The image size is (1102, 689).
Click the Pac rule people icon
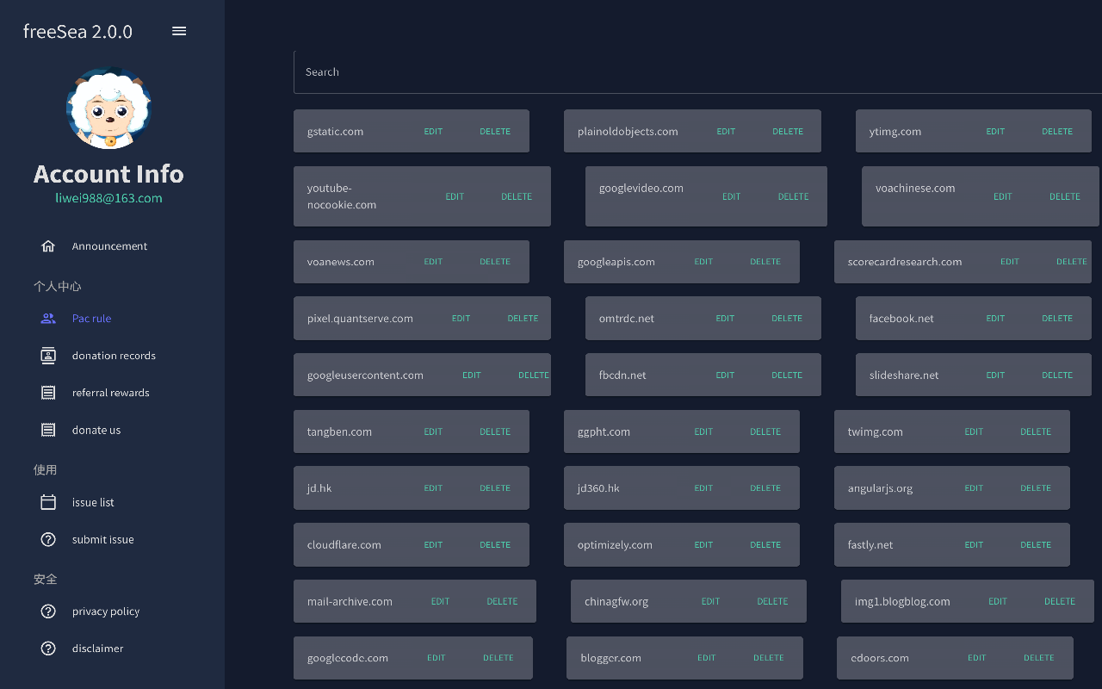tap(48, 319)
